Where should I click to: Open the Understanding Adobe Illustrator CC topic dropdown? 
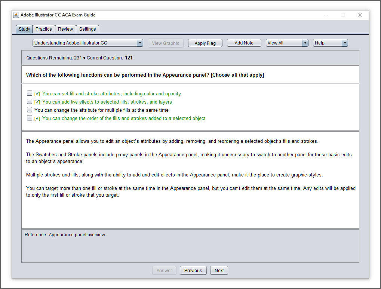88,43
